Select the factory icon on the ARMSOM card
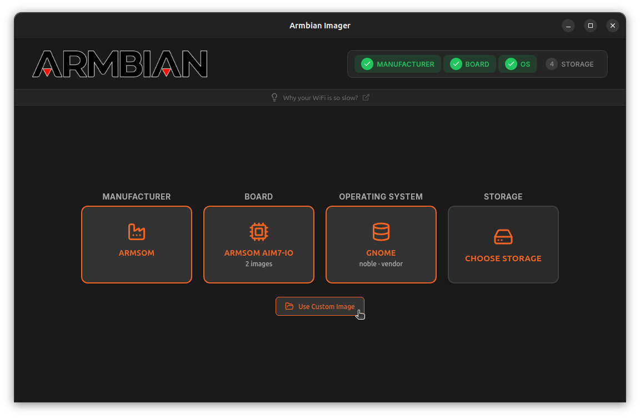Viewport: 640px width, 418px height. click(x=136, y=232)
